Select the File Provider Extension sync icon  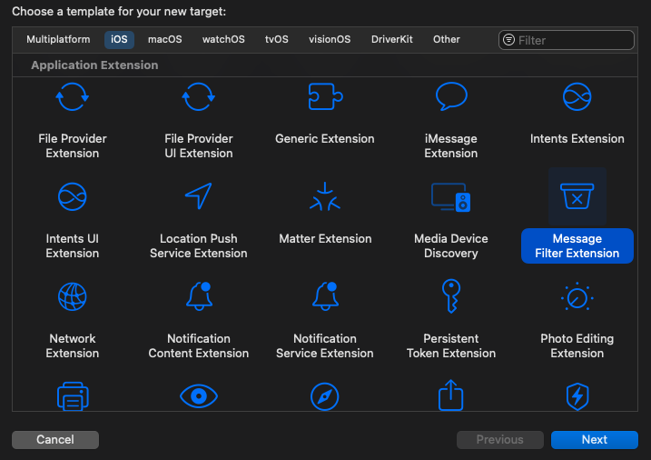click(x=73, y=97)
